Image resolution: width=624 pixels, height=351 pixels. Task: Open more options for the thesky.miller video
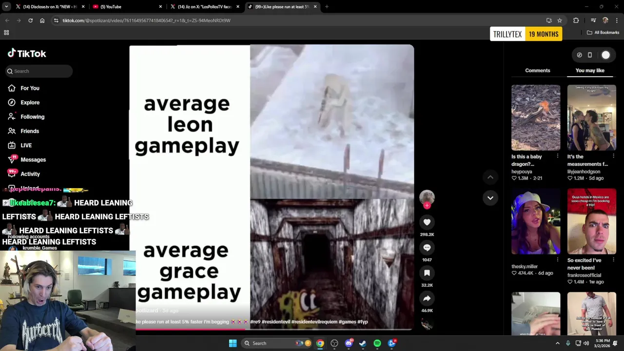click(x=557, y=260)
